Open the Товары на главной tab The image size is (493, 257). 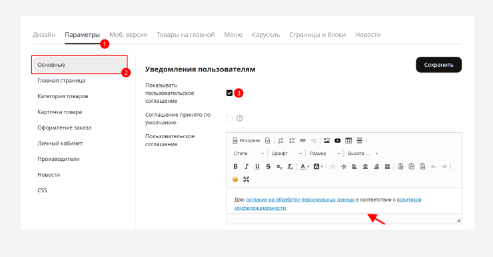(185, 35)
